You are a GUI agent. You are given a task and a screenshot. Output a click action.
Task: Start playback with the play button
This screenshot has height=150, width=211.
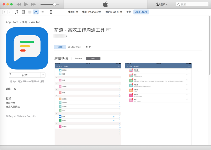(x=26, y=4)
